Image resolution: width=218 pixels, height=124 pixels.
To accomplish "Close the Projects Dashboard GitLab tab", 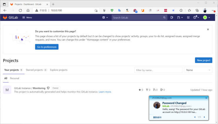I will point(47,4).
